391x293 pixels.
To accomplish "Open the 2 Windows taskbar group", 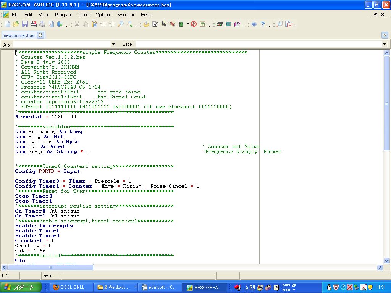I will coord(116,287).
